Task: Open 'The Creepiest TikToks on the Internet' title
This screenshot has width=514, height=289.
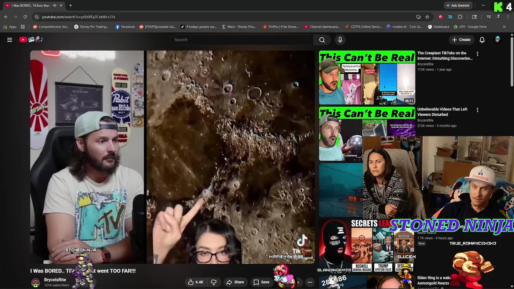Action: pyautogui.click(x=445, y=55)
